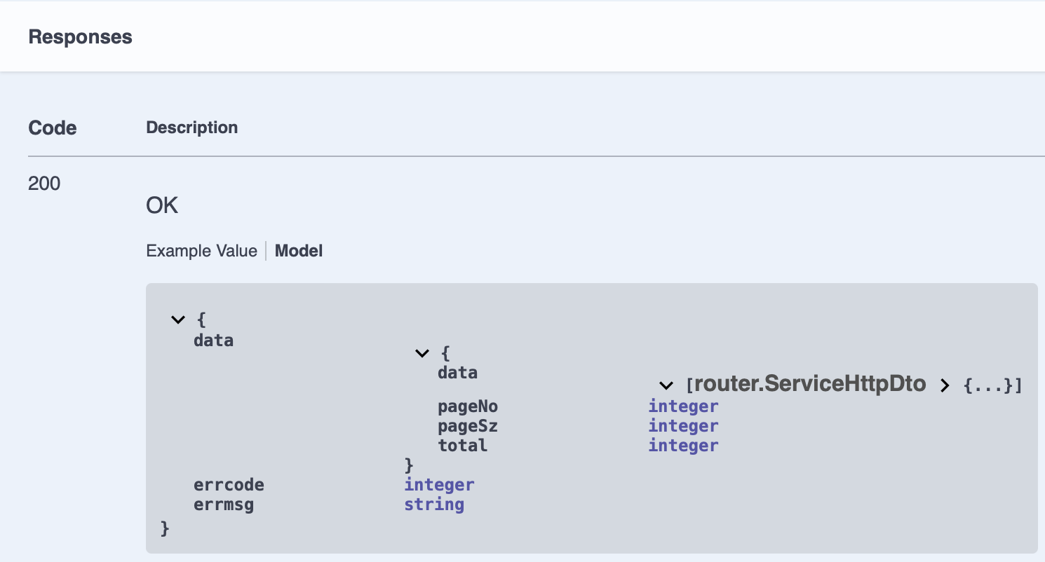1045x562 pixels.
Task: Click the integer type of pageNo
Action: pos(684,406)
